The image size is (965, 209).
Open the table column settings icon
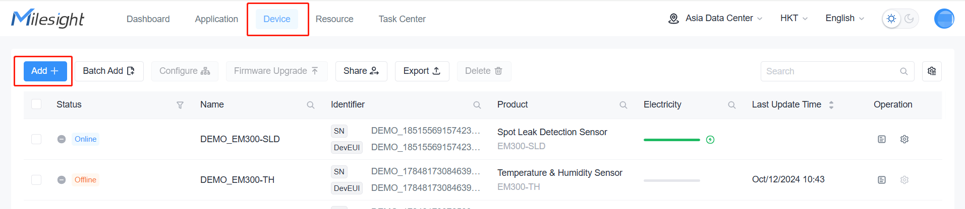pyautogui.click(x=932, y=71)
